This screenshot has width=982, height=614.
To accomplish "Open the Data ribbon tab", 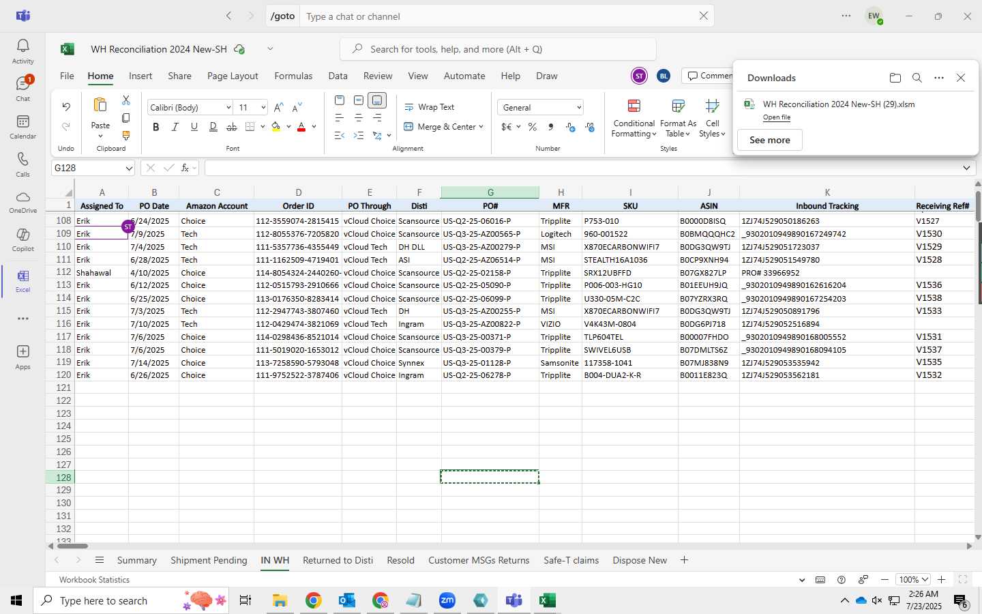I will click(x=338, y=76).
